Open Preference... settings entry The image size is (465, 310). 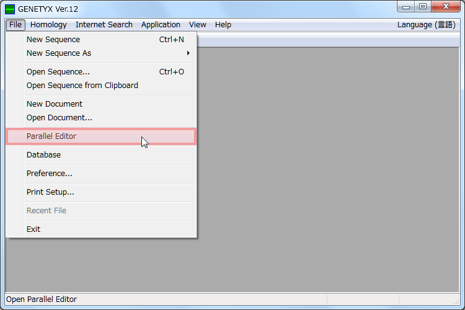(101, 173)
